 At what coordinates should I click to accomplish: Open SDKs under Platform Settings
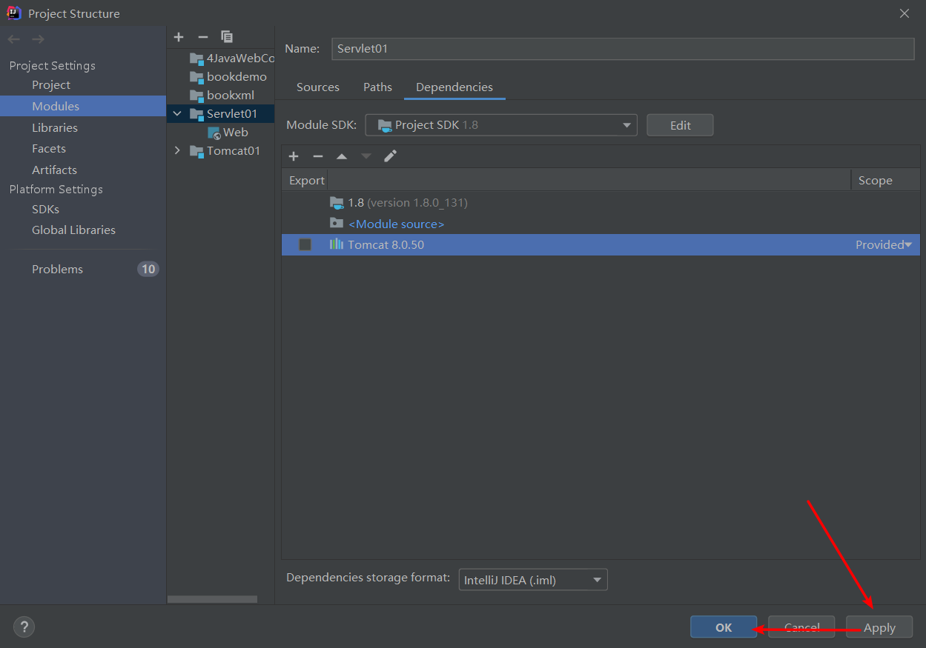coord(45,210)
